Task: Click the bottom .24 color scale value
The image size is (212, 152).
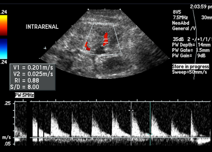Action: tap(4, 62)
